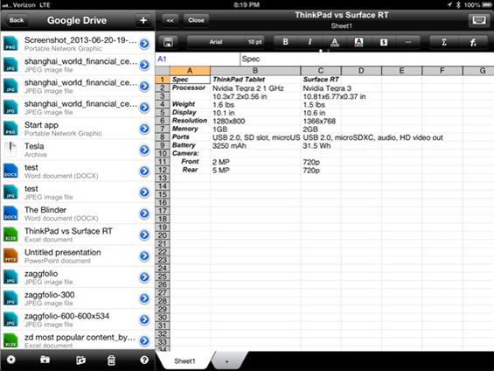The height and width of the screenshot is (371, 494).
Task: Apply currency format with dollar icon
Action: [x=384, y=42]
